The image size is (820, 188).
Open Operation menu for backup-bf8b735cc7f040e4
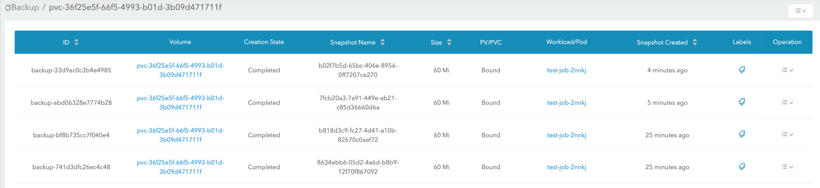[x=787, y=134]
